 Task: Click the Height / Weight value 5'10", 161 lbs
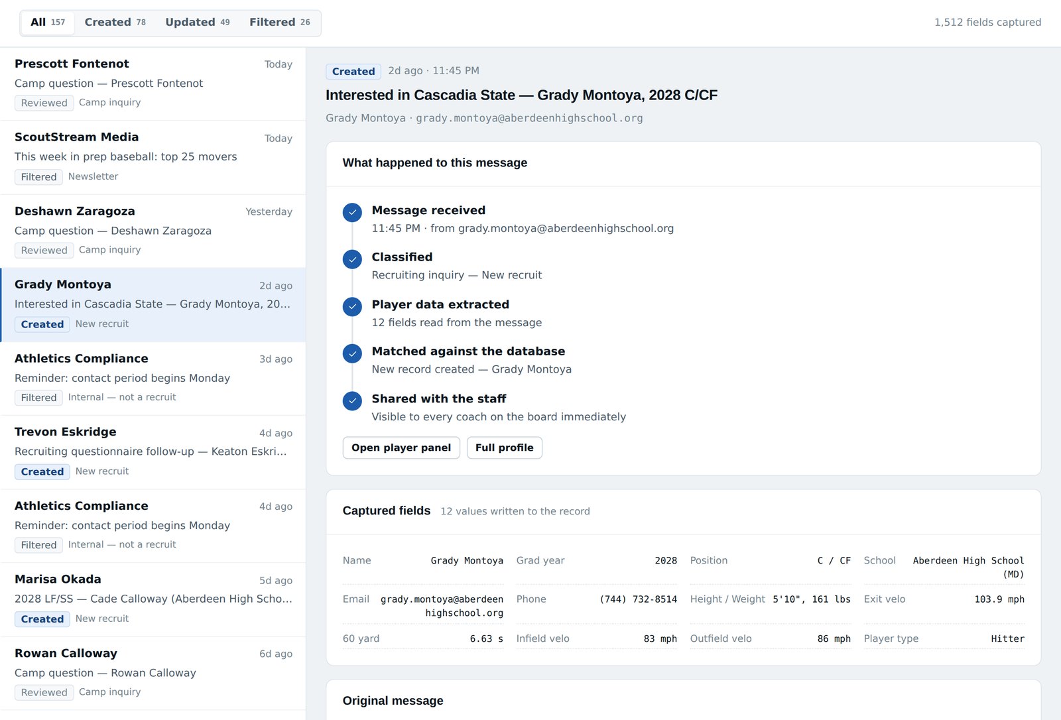point(812,599)
